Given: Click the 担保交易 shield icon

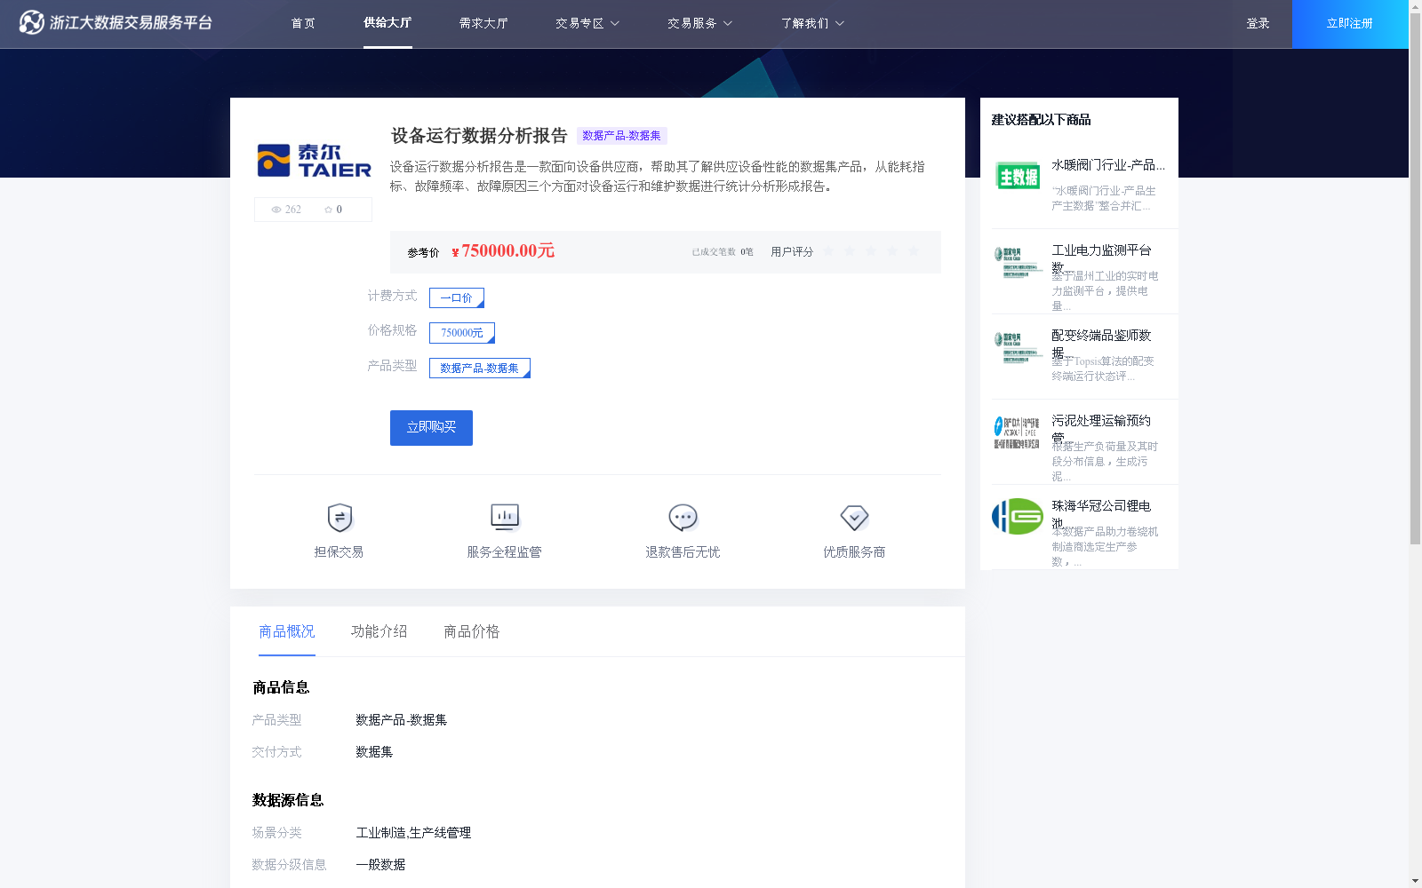Looking at the screenshot, I should (340, 517).
